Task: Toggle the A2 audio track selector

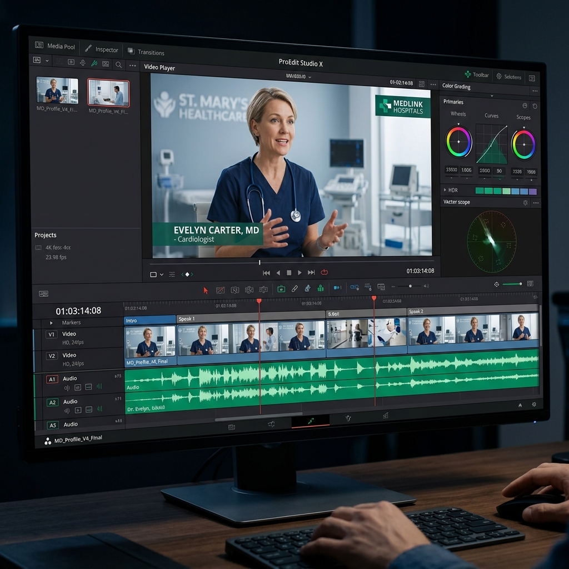Action: (52, 402)
